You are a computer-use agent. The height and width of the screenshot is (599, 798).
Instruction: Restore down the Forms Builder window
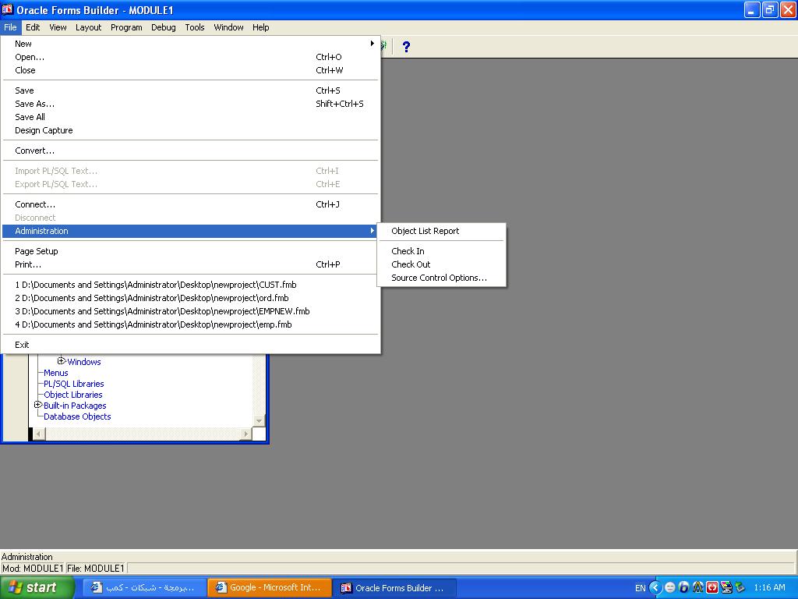770,9
